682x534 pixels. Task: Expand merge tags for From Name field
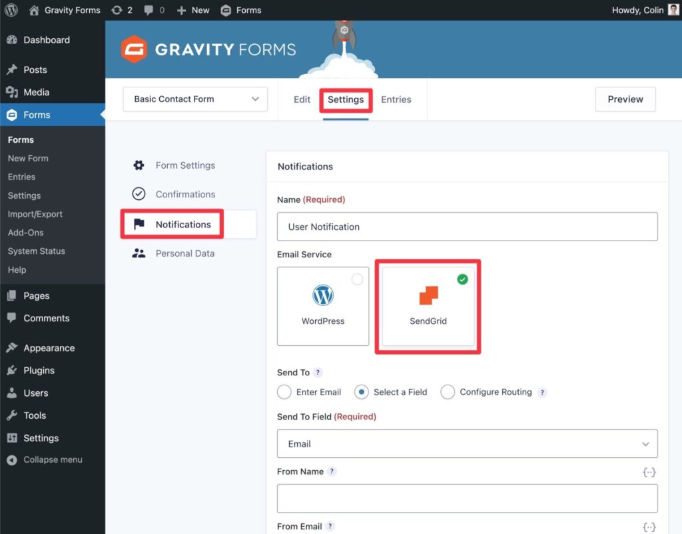[x=649, y=472]
